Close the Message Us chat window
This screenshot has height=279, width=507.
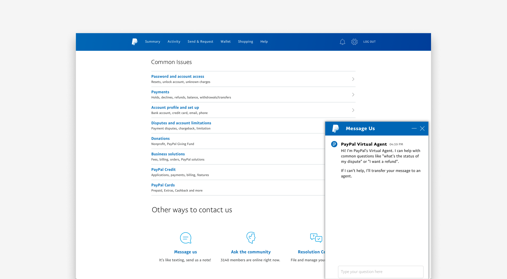422,128
